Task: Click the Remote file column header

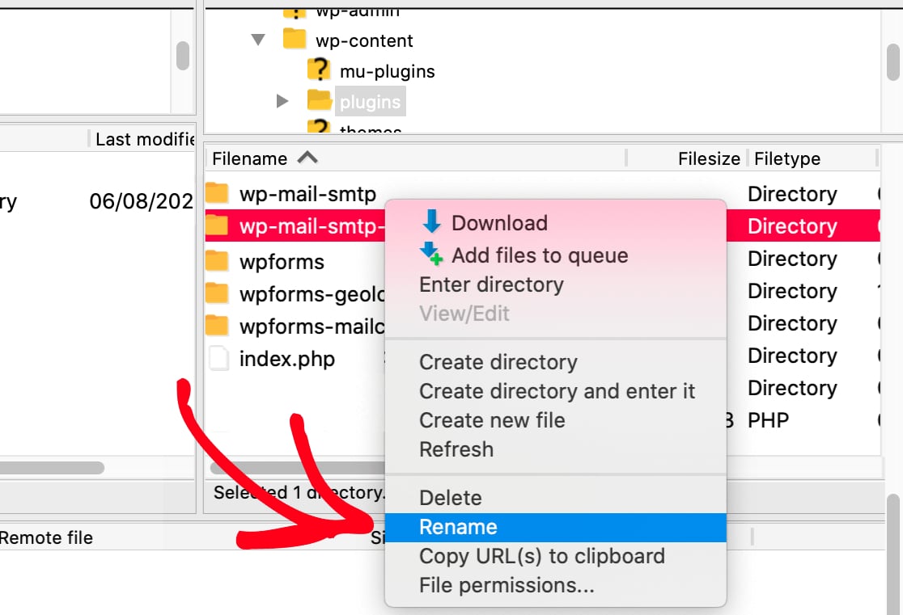Action: click(46, 537)
